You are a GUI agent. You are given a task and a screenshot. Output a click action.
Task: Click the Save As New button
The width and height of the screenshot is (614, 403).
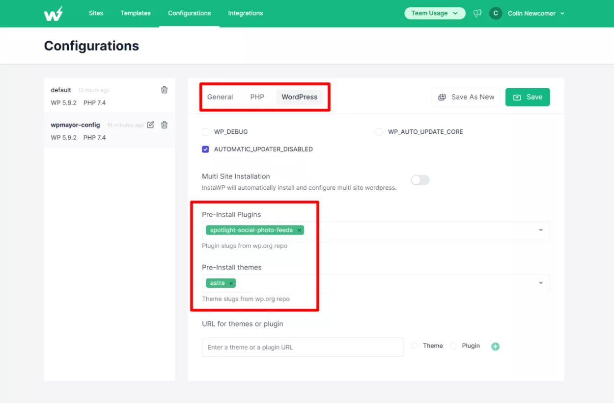(x=466, y=97)
